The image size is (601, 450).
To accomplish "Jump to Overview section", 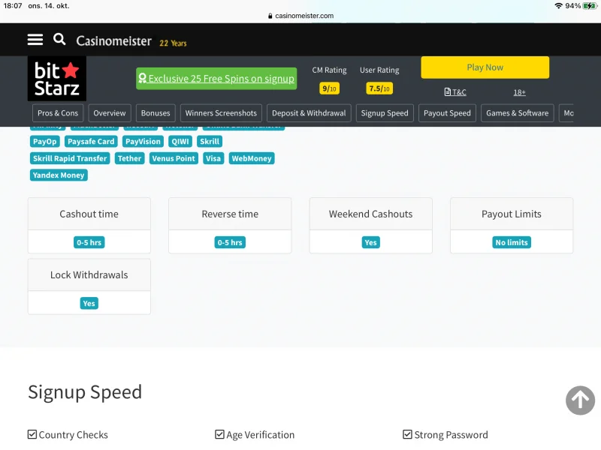I will [x=109, y=113].
